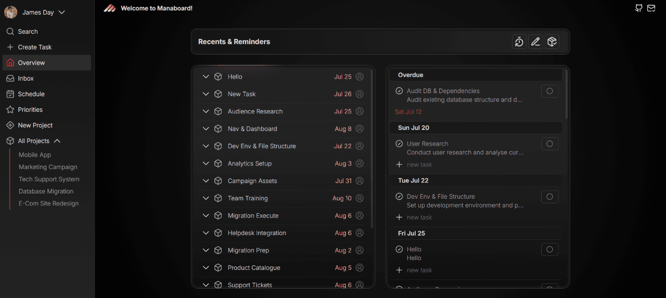Open Priorities in the sidebar
The height and width of the screenshot is (298, 666).
point(47,110)
